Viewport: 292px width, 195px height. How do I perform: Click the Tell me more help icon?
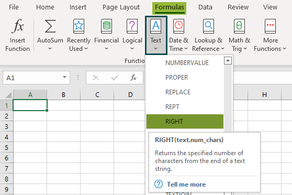click(159, 184)
